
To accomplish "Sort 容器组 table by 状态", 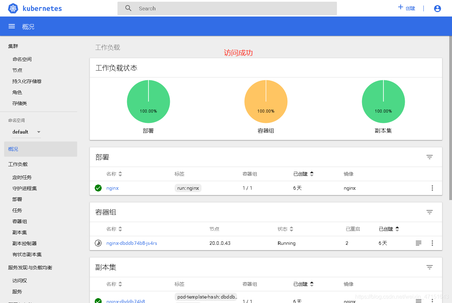I will [x=286, y=229].
